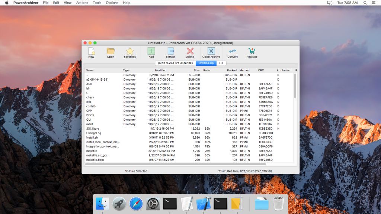Open Finder from the Dock
This screenshot has height=214, width=381.
click(102, 203)
